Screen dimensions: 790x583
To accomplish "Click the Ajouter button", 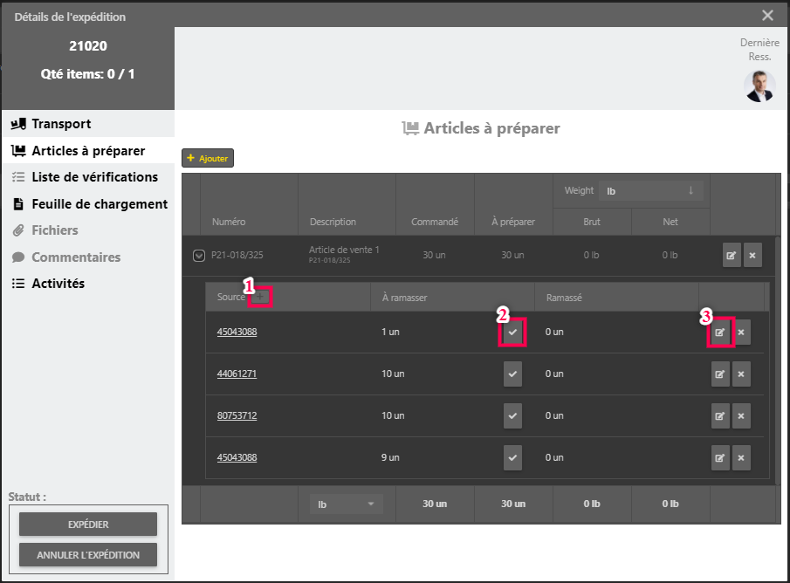I will click(x=208, y=158).
